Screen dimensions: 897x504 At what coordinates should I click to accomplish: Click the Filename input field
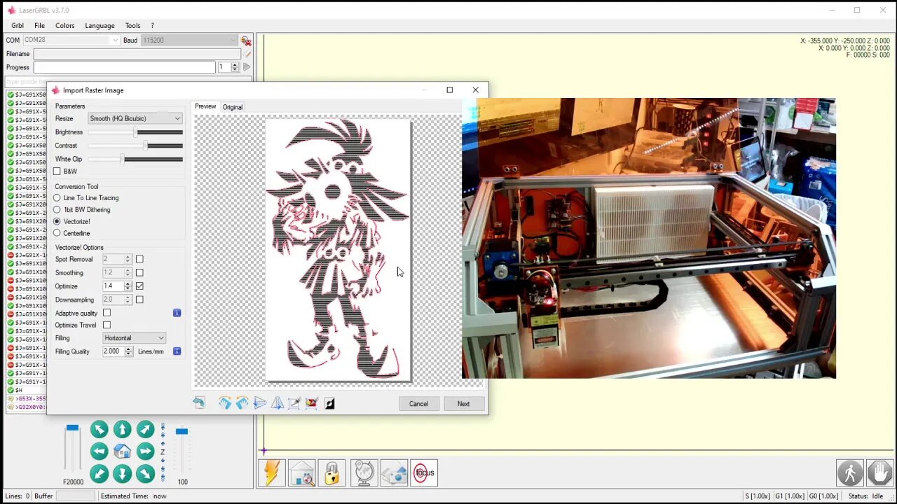[137, 54]
